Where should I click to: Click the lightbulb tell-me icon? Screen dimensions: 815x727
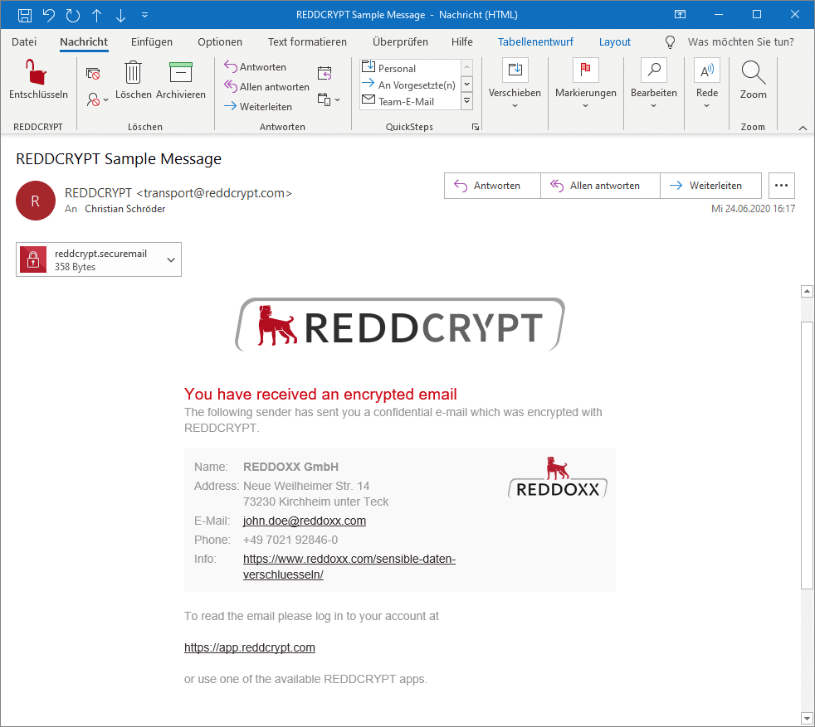tap(670, 42)
